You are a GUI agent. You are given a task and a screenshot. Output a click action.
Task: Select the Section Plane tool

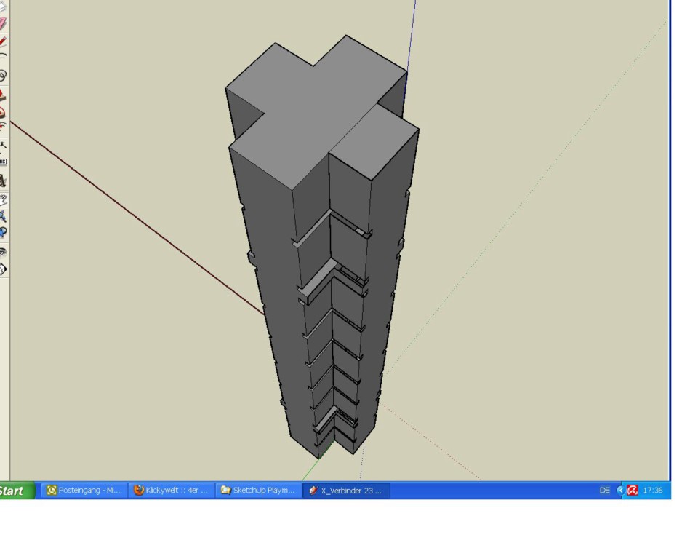click(x=3, y=269)
